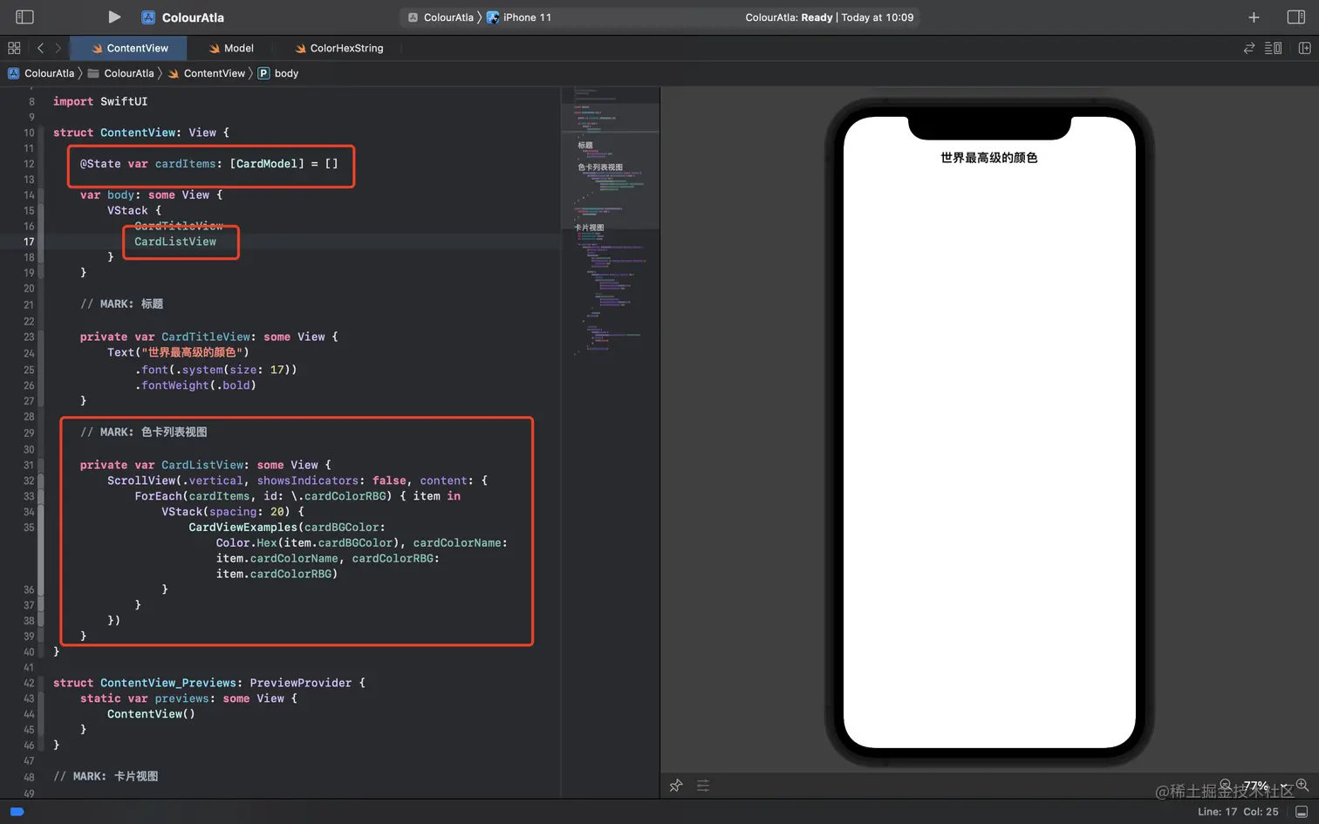
Task: Choose the iPhone 11 run destination
Action: 519,17
